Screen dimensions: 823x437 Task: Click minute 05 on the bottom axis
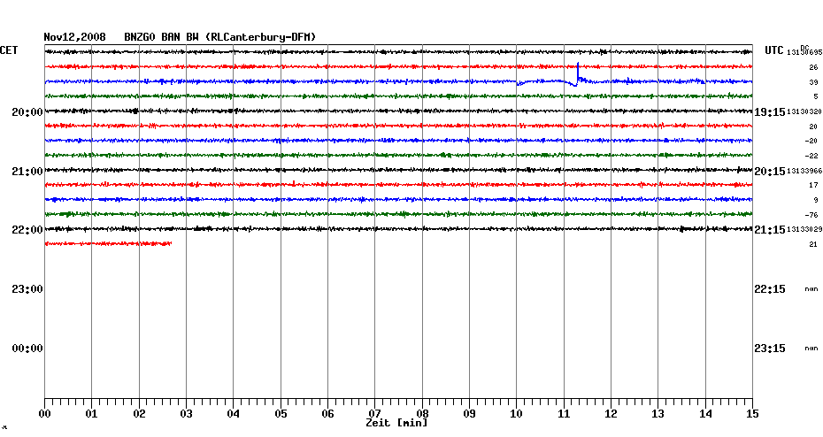coord(280,413)
